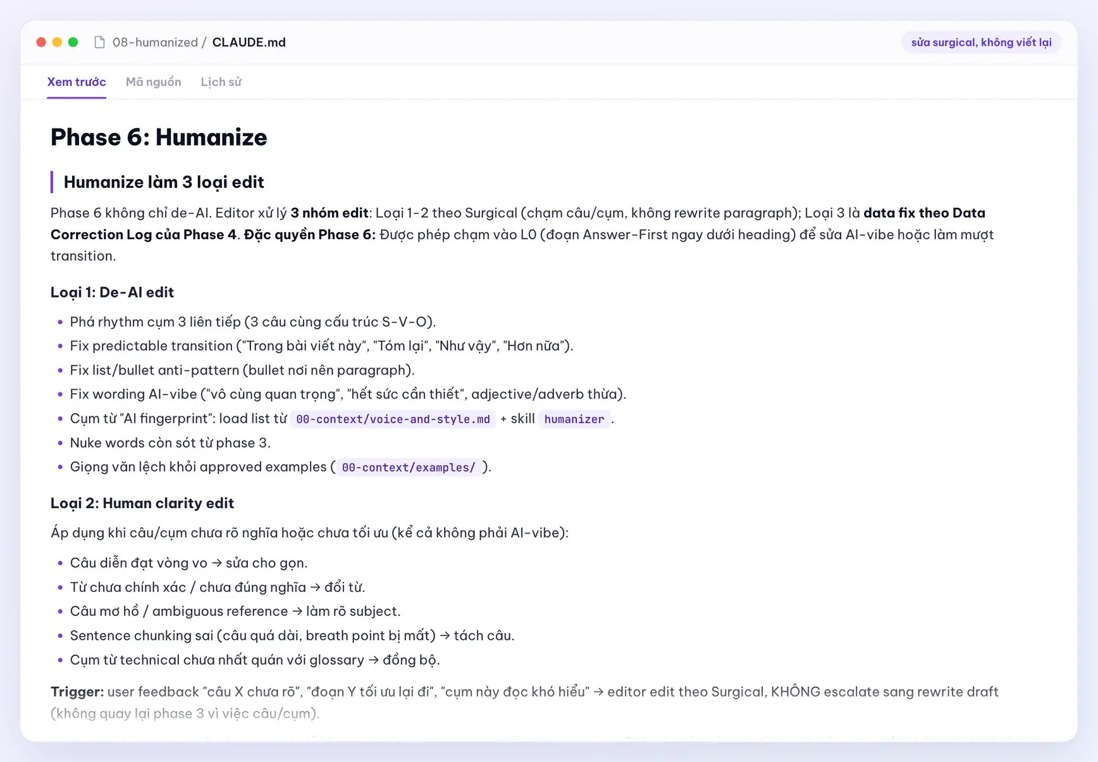Image resolution: width=1098 pixels, height=762 pixels.
Task: Click the 'Phá rhythm cụm 3 liên tiếp' bullet
Action: (x=253, y=322)
